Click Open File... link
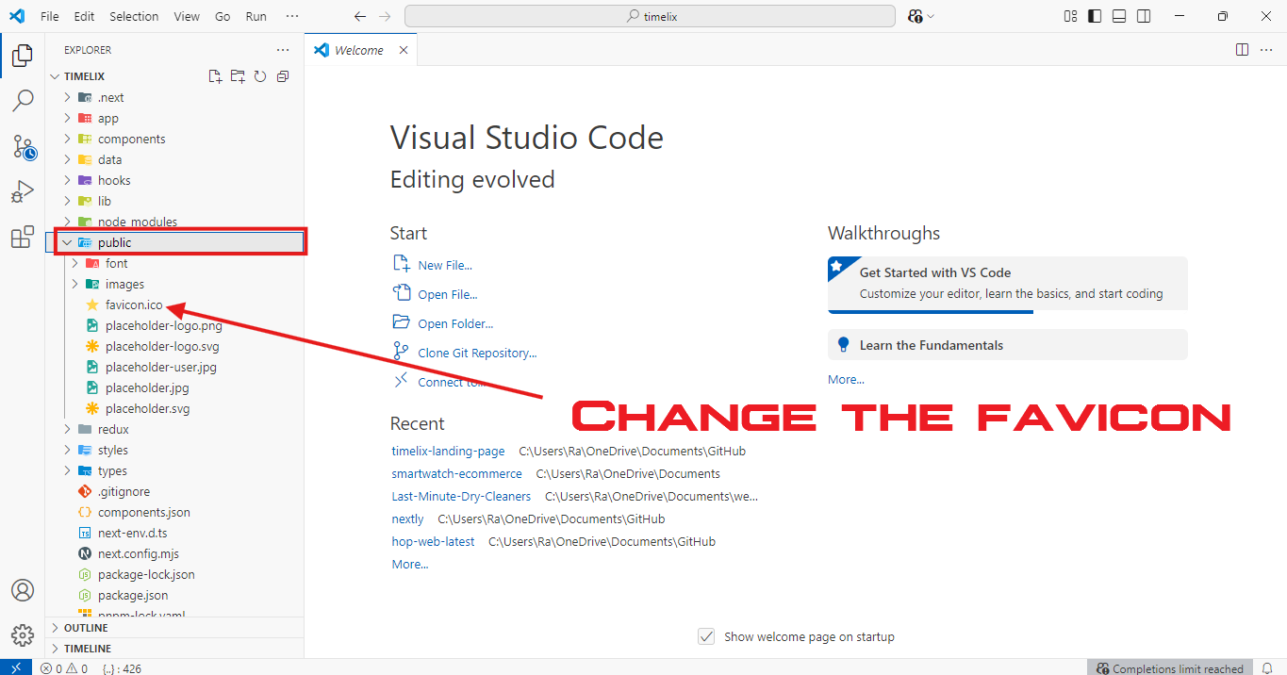1287x675 pixels. pos(448,295)
